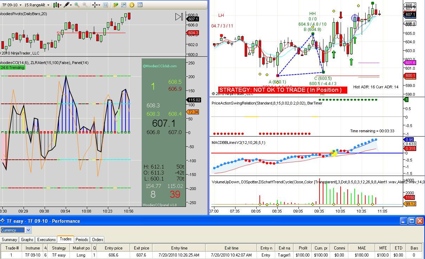The height and width of the screenshot is (259, 425).
Task: Click the zoom out magnifier icon
Action: [x=85, y=5]
